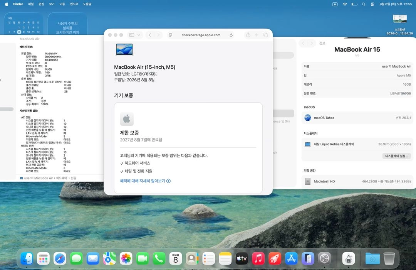This screenshot has width=416, height=270.
Task: Show Safari tab overview
Action: 266,35
